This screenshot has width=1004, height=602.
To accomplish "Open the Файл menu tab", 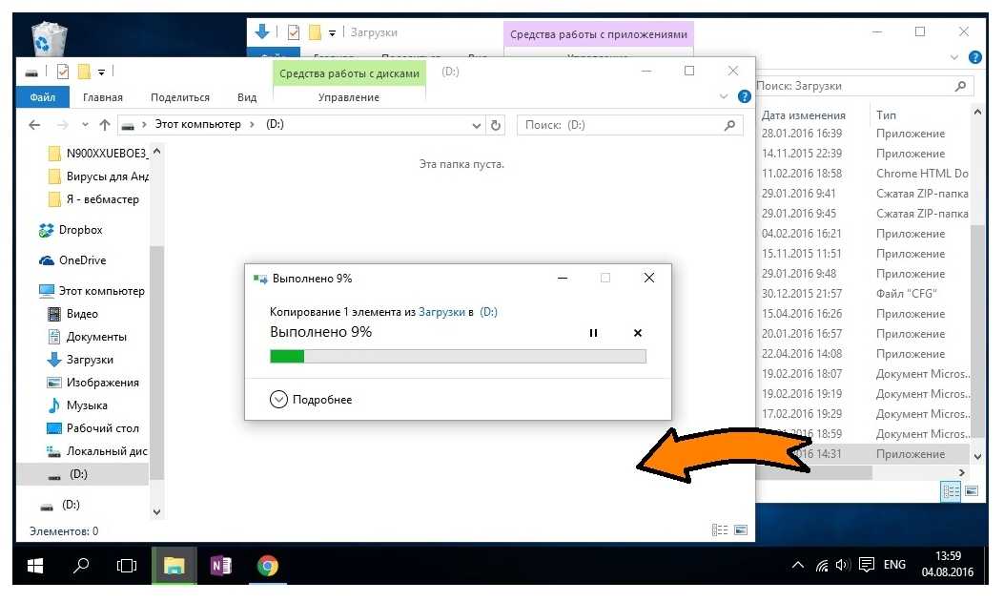I will tap(42, 97).
